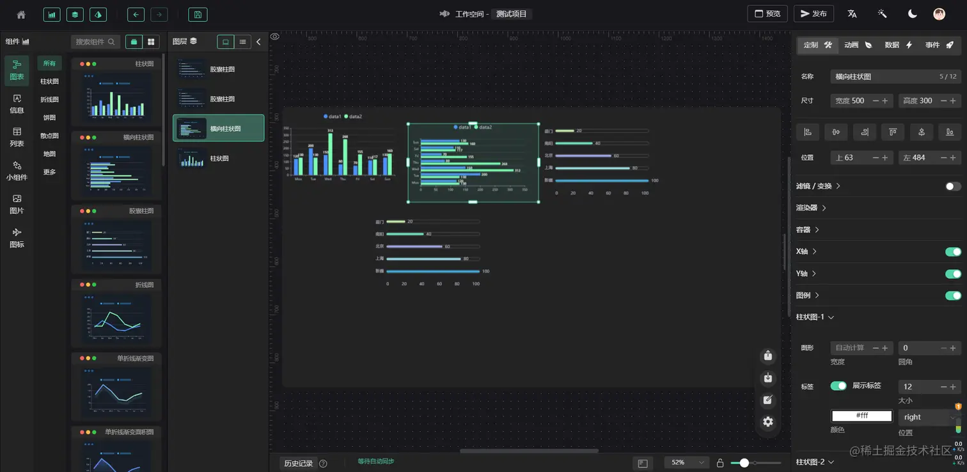
Task: Open the 更多 chart filter
Action: pos(49,172)
